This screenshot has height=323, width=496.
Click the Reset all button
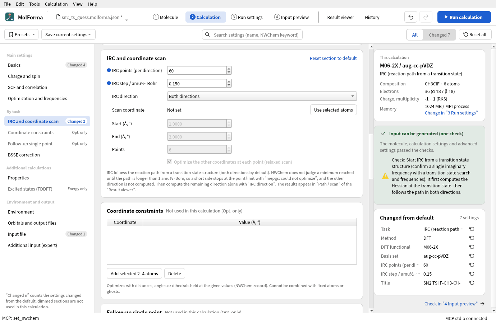[475, 34]
